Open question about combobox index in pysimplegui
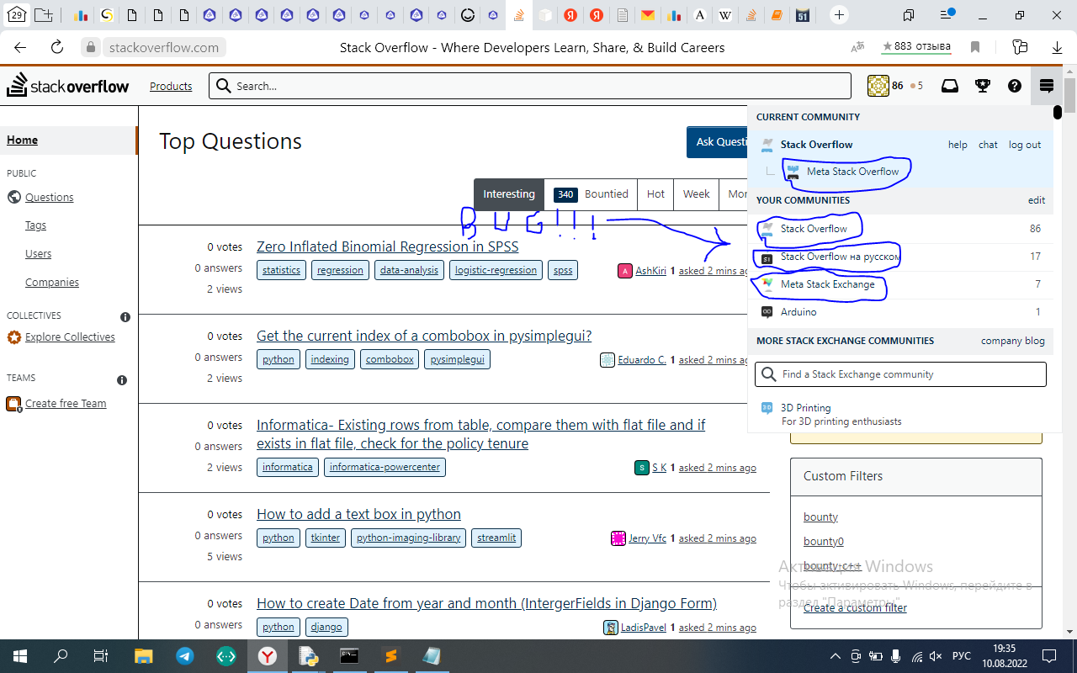 coord(424,336)
